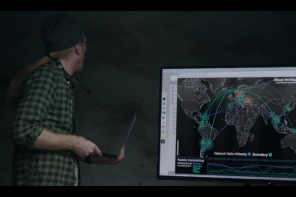Select the teal node over Southeast Asia

(276, 121)
